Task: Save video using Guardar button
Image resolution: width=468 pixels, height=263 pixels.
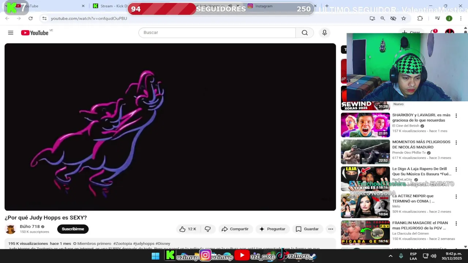Action: click(307, 229)
